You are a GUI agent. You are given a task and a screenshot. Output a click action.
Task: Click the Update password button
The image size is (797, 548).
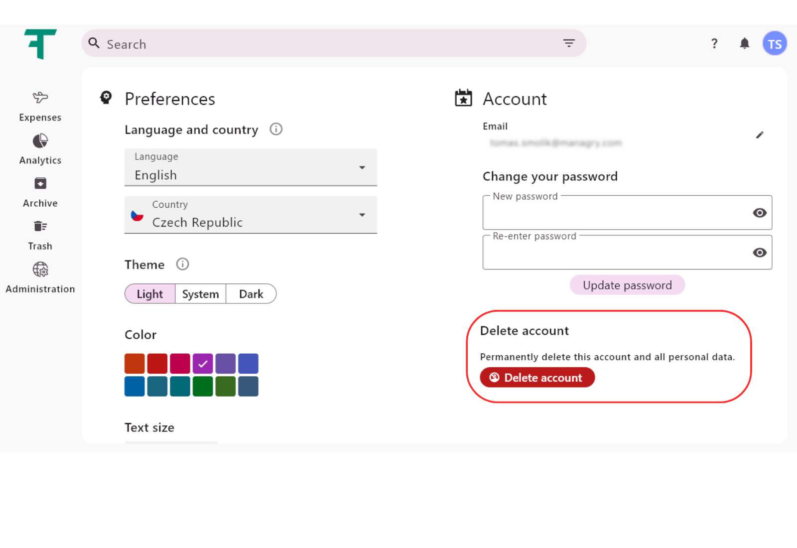pyautogui.click(x=627, y=285)
